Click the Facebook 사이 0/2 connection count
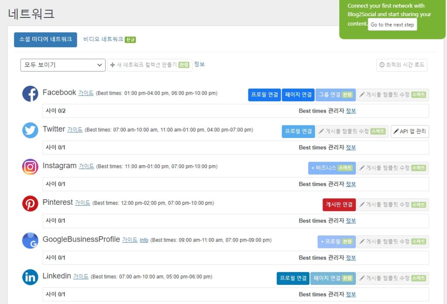 [x=55, y=111]
